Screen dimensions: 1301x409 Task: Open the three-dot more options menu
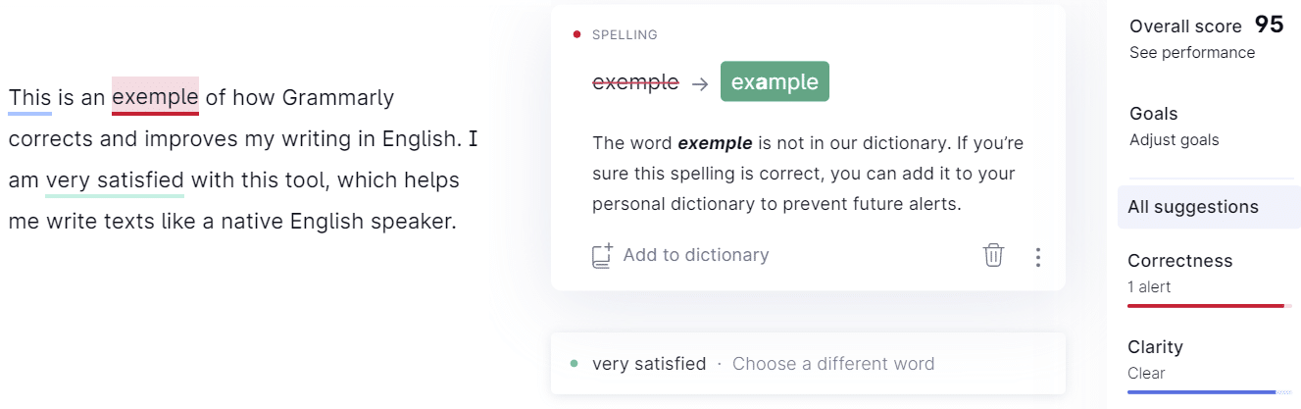(1037, 257)
